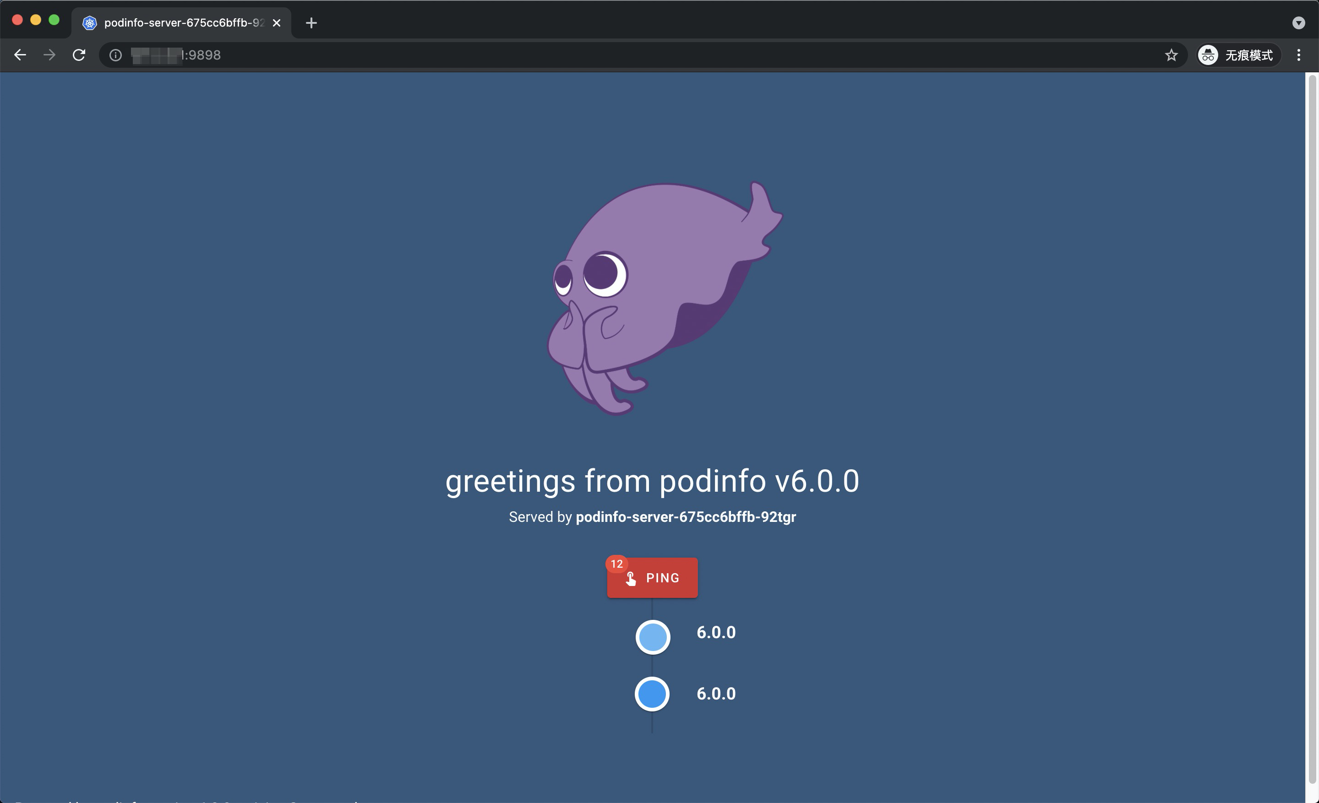Click the light blue 6.0.0 timeline dot
This screenshot has width=1319, height=803.
653,637
